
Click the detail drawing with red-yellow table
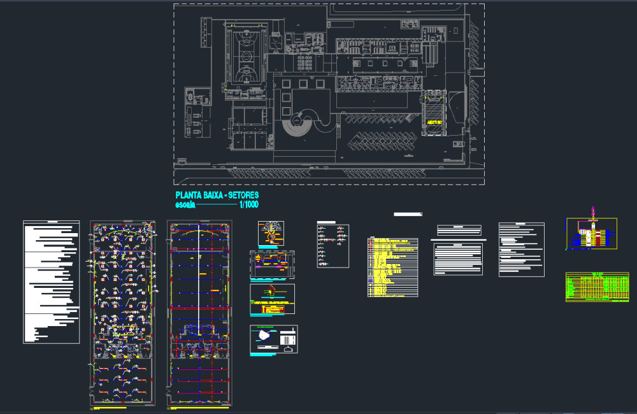(x=272, y=299)
